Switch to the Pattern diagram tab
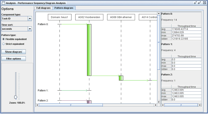 [x=64, y=8]
